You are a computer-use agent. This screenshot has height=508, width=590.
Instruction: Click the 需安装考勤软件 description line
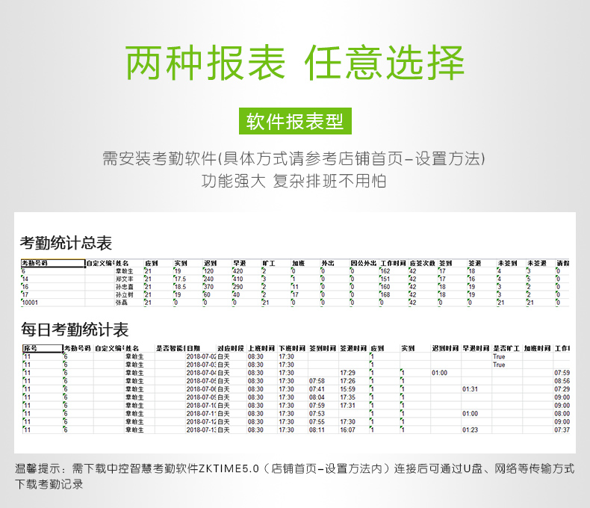coord(294,158)
